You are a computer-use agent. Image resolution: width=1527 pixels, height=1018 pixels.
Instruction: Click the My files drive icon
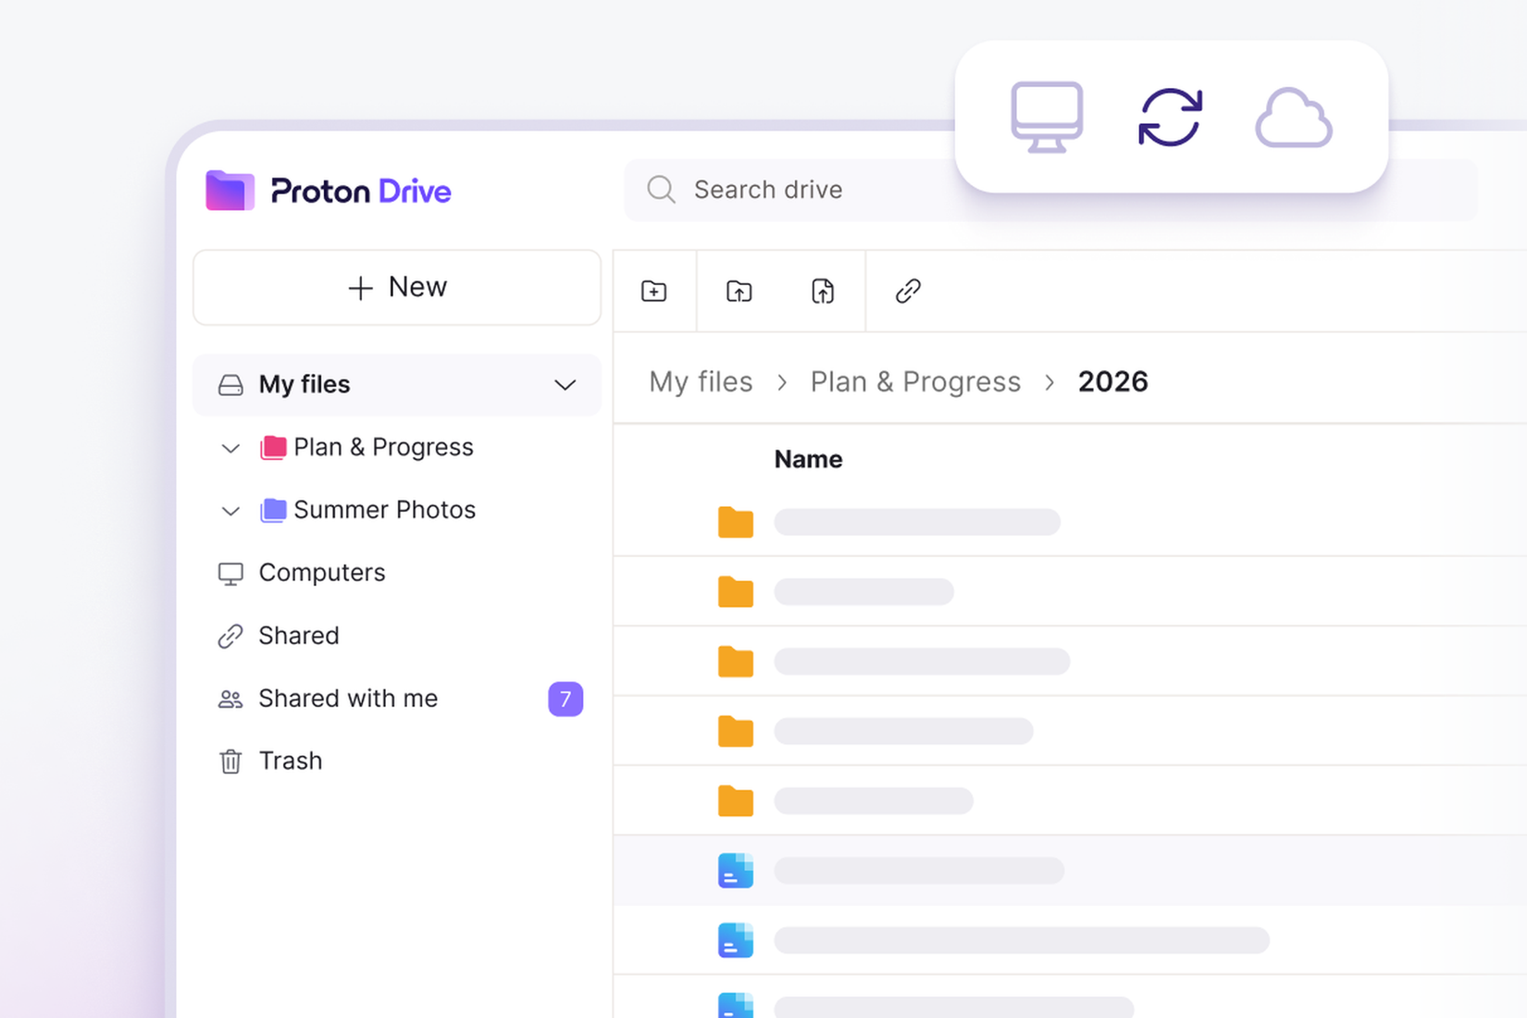coord(230,385)
